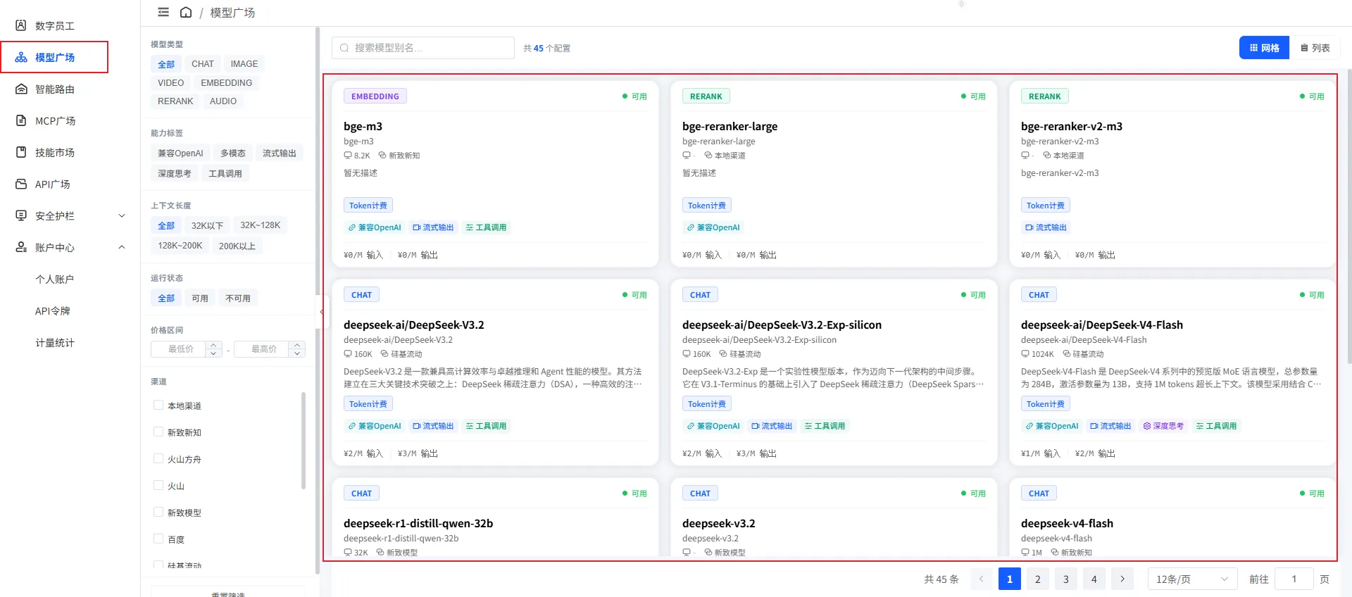1352x597 pixels.
Task: Collapse the 账户中心 menu chevron
Action: coord(122,247)
